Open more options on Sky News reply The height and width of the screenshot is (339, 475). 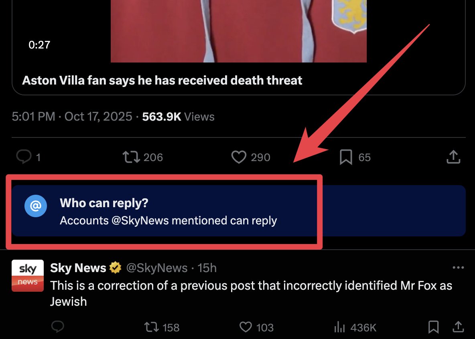pyautogui.click(x=458, y=268)
